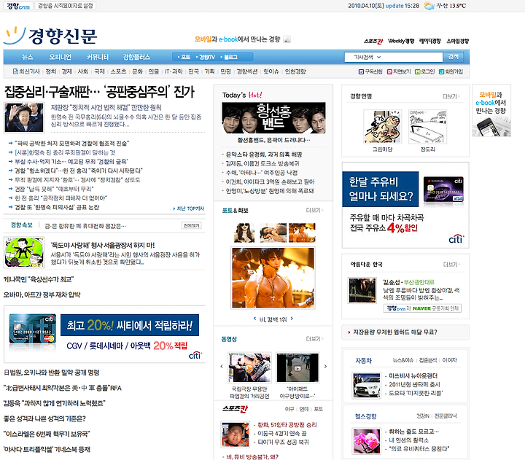Screen dimensions: 525x460
Task: Open headline 집중심리·구술재판 '공판중심주의' 진가
Action: tap(99, 92)
